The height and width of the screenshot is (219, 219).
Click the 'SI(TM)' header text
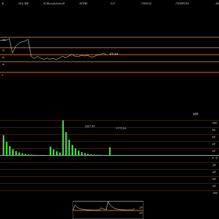click(x=83, y=4)
